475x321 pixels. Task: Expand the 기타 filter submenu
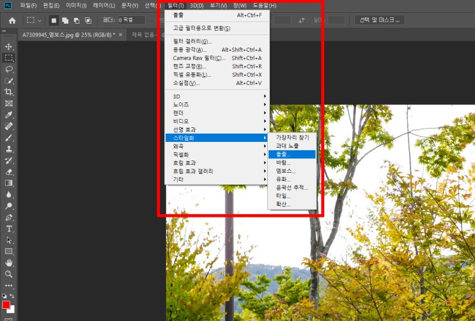[x=217, y=180]
